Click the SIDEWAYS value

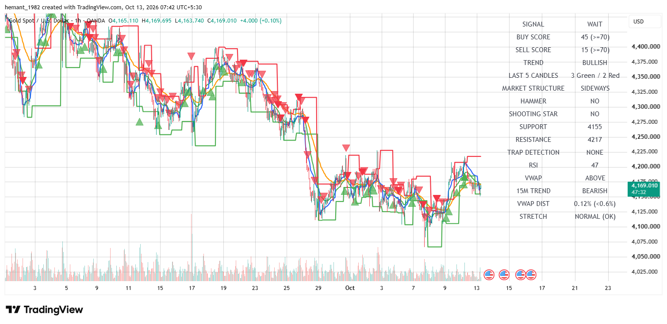pos(595,88)
